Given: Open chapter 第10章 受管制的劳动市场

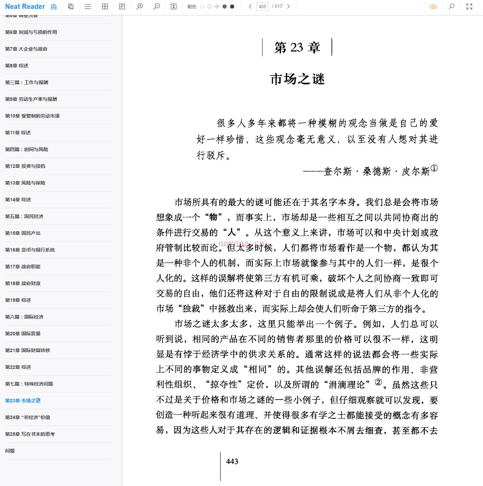Looking at the screenshot, I should click(x=32, y=116).
